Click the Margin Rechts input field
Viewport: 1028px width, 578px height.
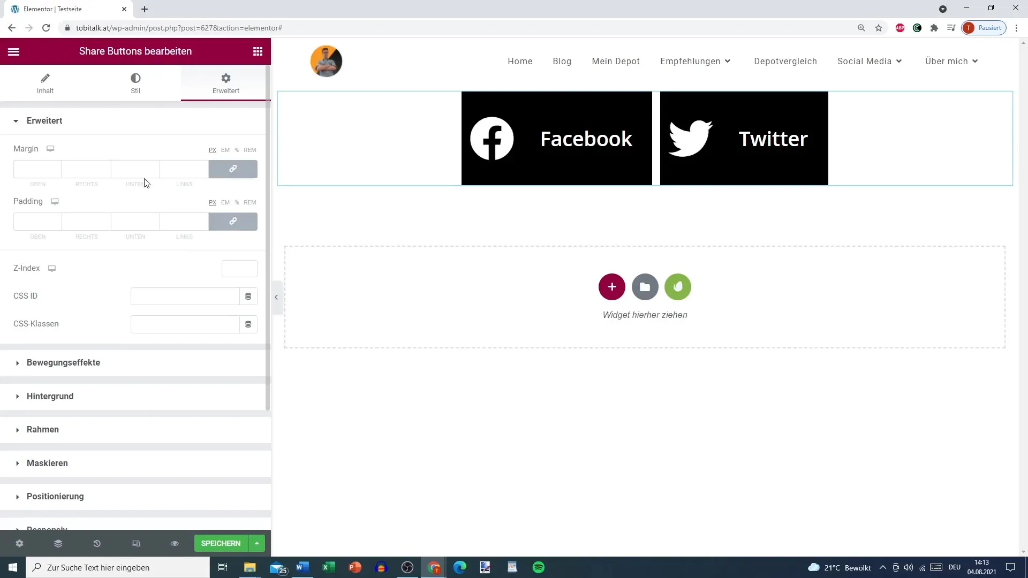point(86,169)
